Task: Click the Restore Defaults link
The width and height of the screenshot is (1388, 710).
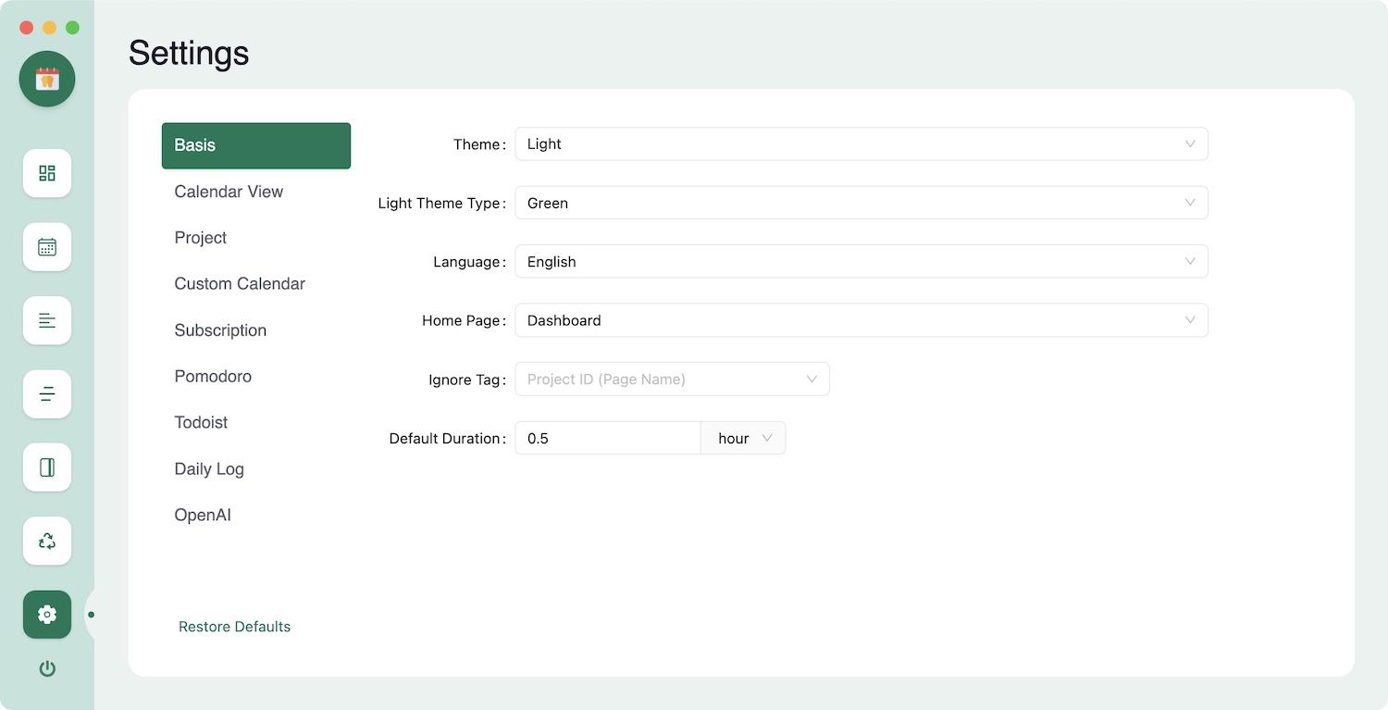Action: tap(234, 627)
